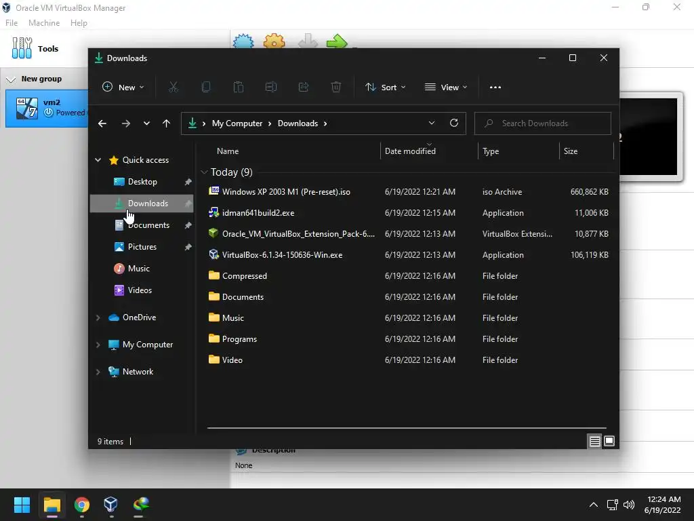Go forward with the right arrow
Viewport: 694px width, 521px height.
point(126,123)
